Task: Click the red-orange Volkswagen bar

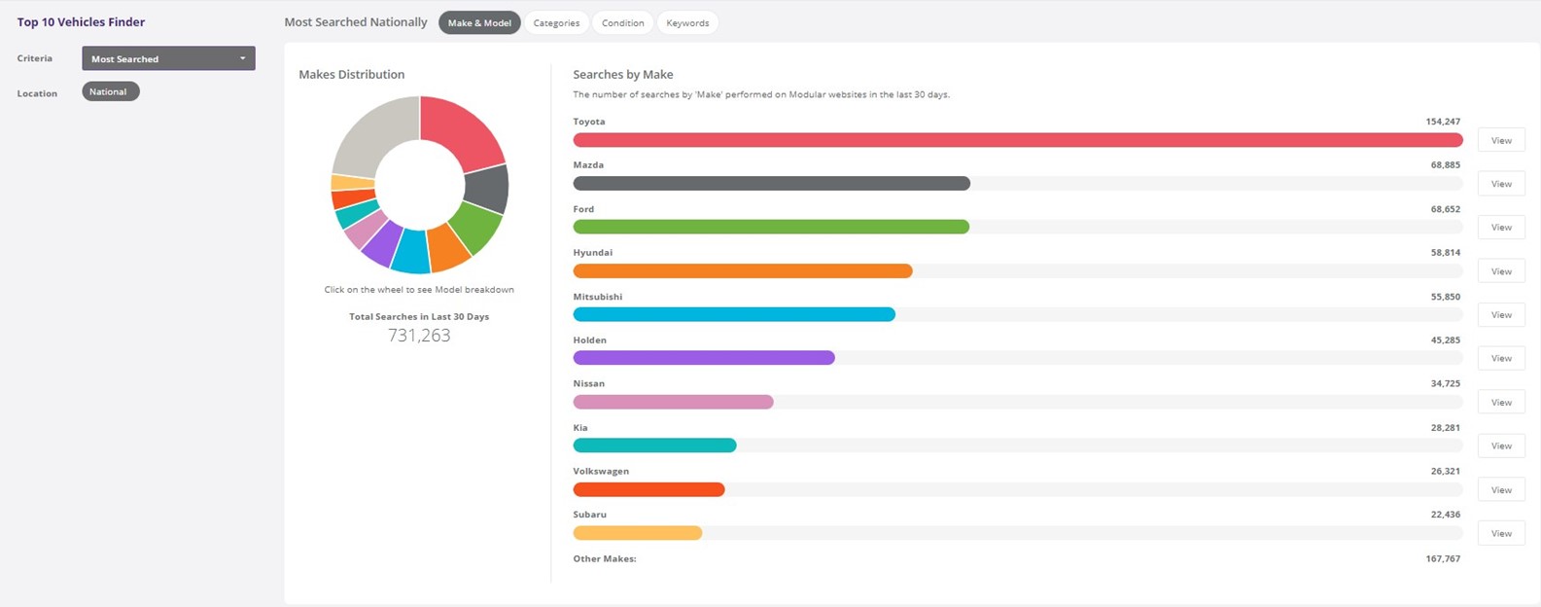Action: point(649,489)
